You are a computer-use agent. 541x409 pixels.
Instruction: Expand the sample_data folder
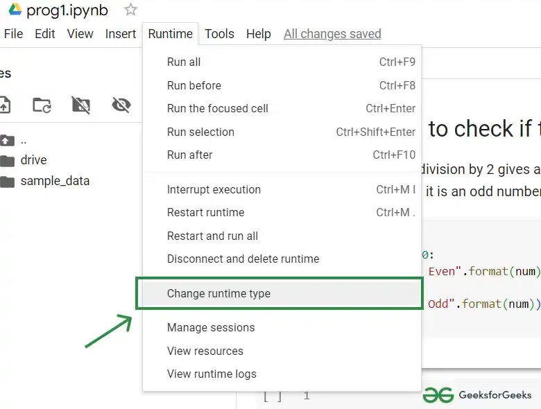(x=55, y=181)
